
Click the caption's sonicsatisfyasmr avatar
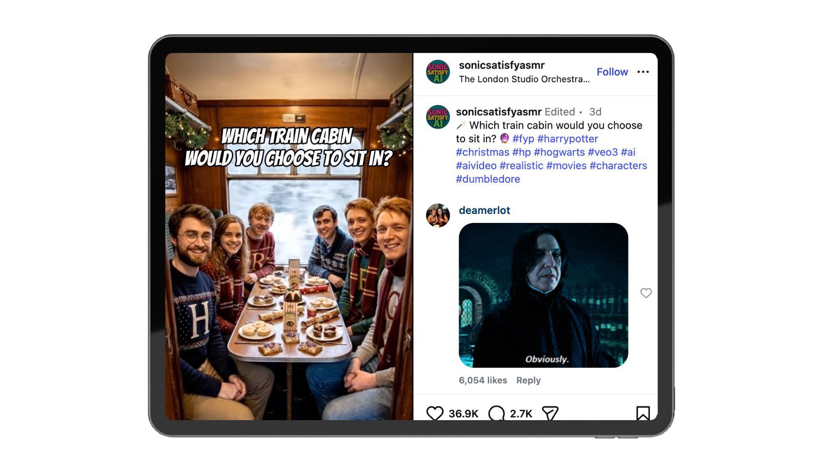point(438,117)
